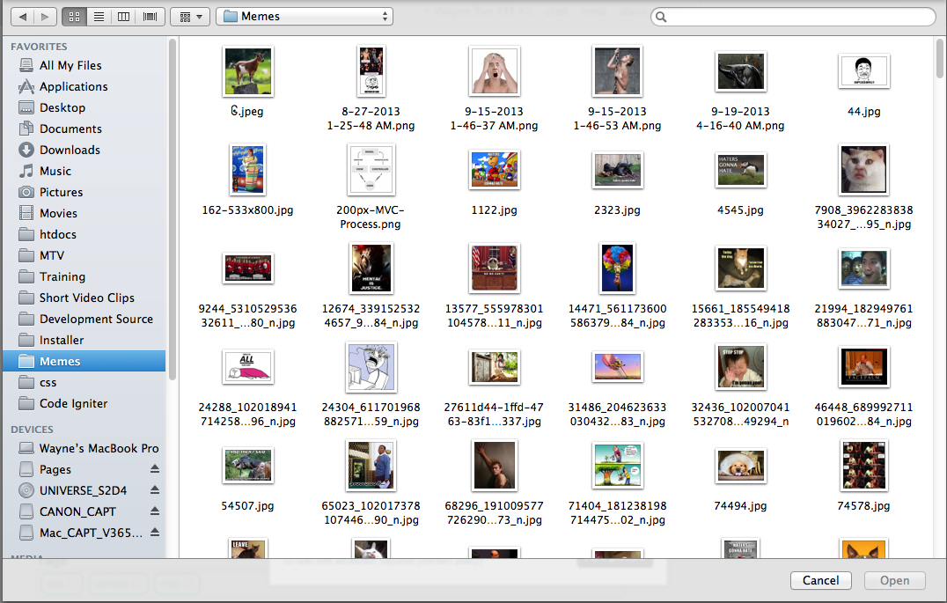The height and width of the screenshot is (603, 947).
Task: Click the Open button
Action: [x=894, y=580]
